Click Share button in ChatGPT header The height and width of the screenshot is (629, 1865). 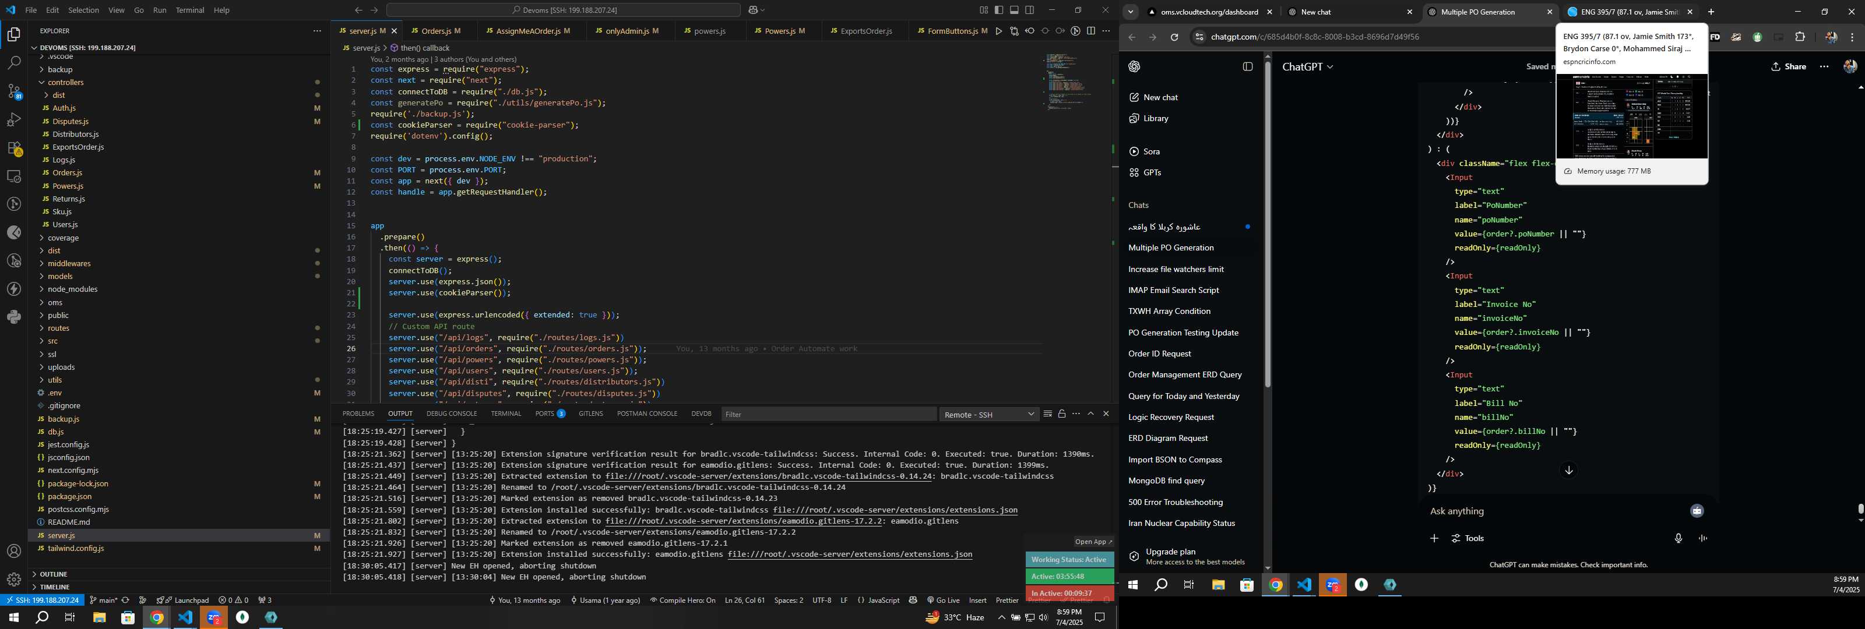pos(1788,66)
